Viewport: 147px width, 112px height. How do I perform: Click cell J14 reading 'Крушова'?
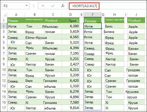136,91
